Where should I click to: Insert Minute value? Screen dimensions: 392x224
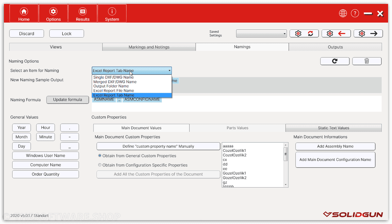[x=46, y=137]
